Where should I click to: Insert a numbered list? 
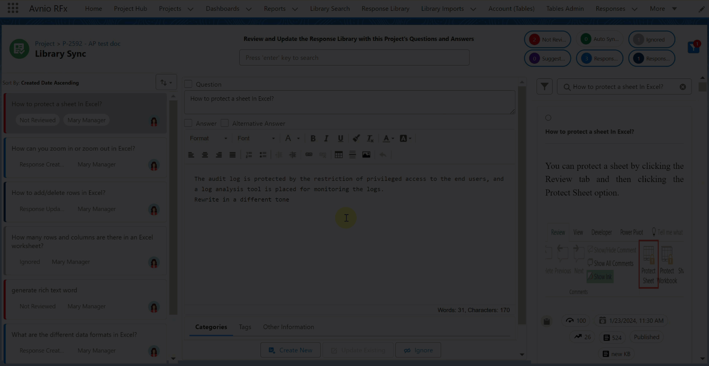tap(249, 155)
